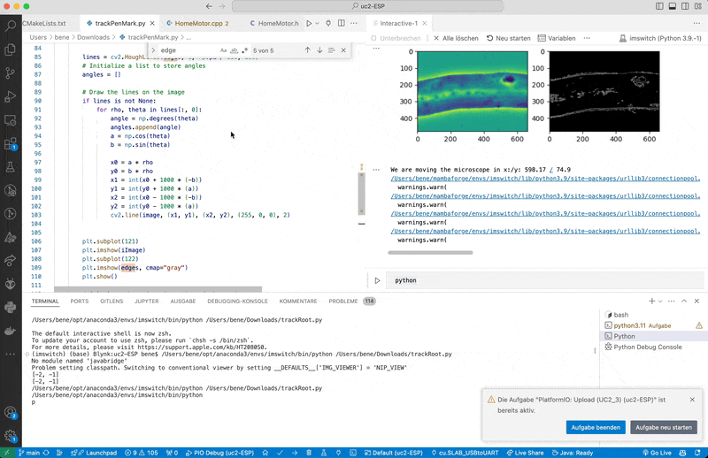Open the run button dropdown arrow
Viewport: 708px width, 458px height.
(x=318, y=22)
